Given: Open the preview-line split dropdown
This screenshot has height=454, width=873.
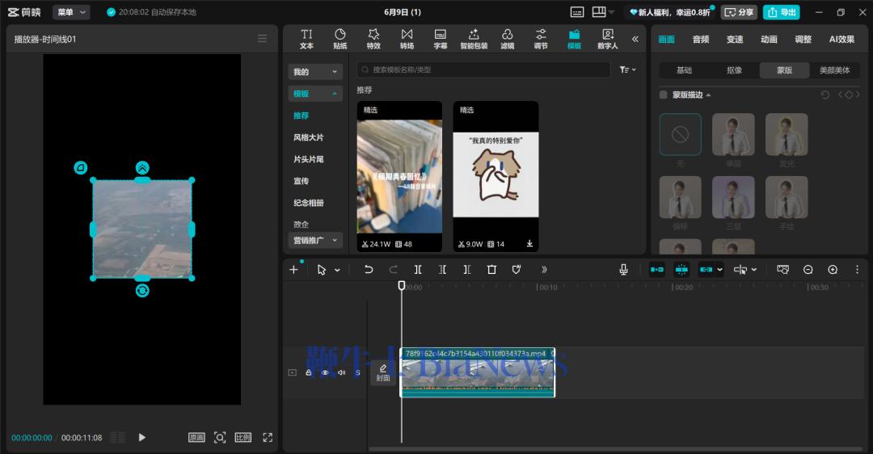Looking at the screenshot, I should (x=754, y=270).
